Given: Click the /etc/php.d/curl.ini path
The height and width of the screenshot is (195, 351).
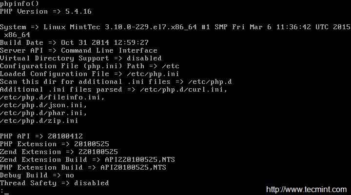Looking at the screenshot, I should coord(183,89).
